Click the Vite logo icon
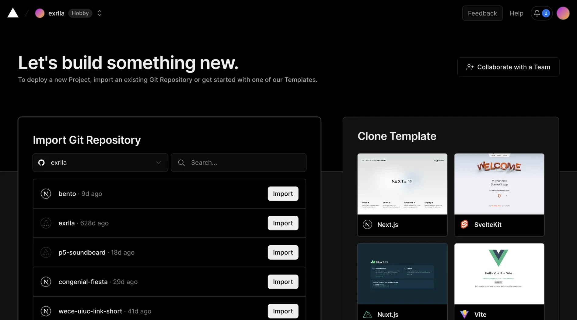This screenshot has width=577, height=320. pos(464,314)
